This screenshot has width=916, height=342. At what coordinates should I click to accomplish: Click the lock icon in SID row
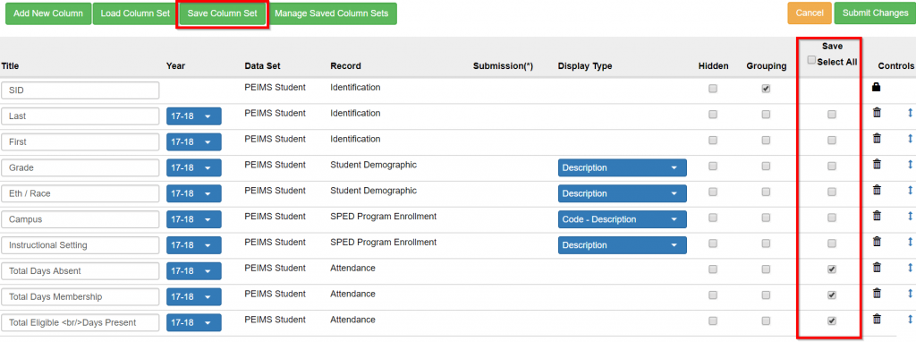tap(877, 87)
